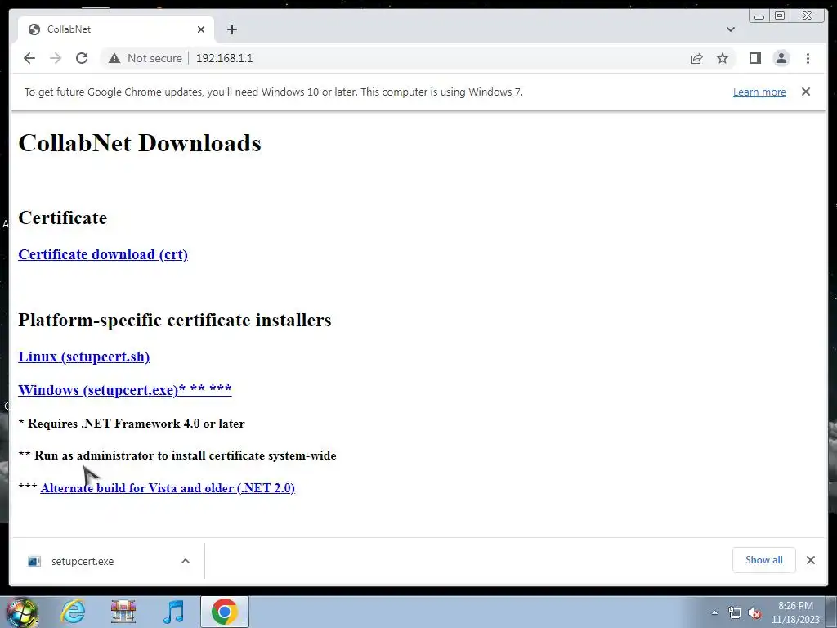Open the share this page icon
837x628 pixels.
696,58
